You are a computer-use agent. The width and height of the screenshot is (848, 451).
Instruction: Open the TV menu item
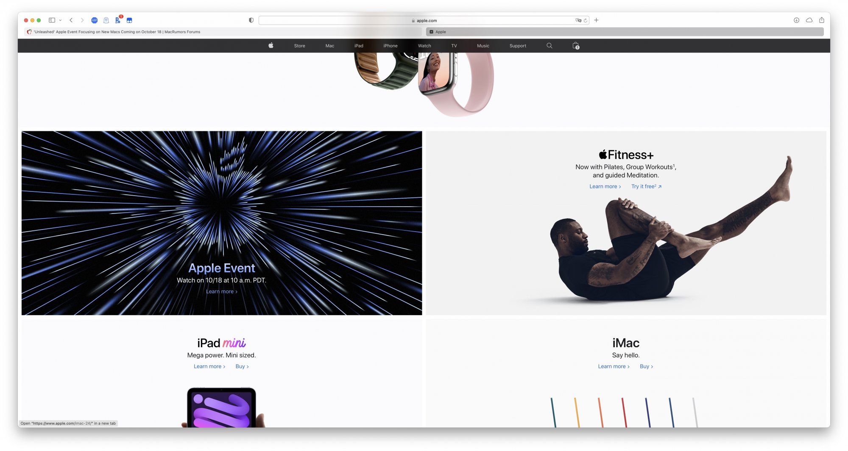coord(454,46)
